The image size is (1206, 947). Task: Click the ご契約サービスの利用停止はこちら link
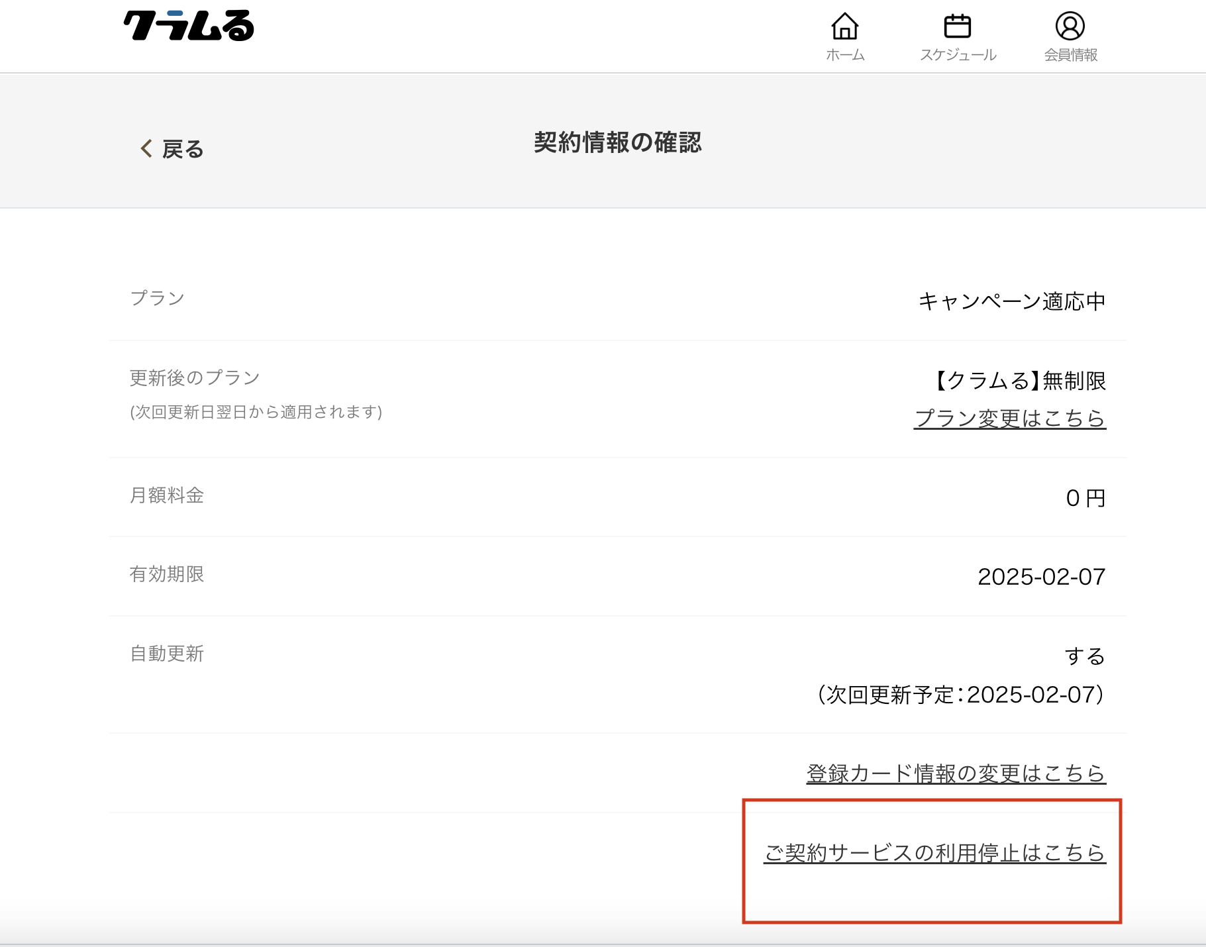(934, 853)
